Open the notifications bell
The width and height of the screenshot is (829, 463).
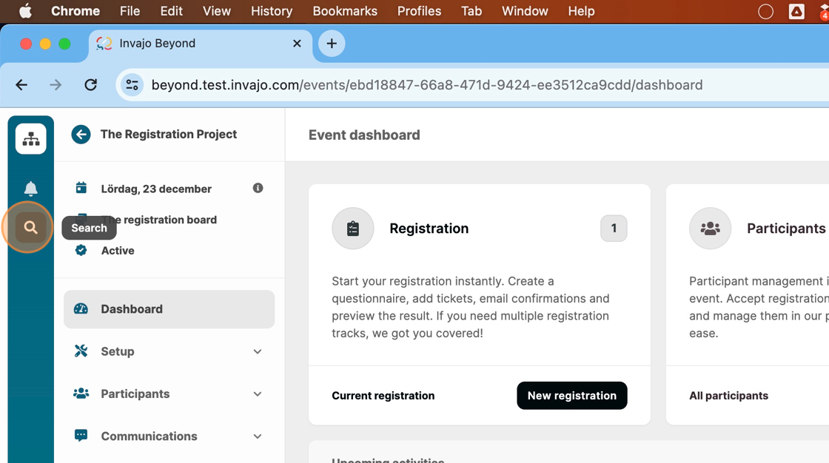click(31, 189)
